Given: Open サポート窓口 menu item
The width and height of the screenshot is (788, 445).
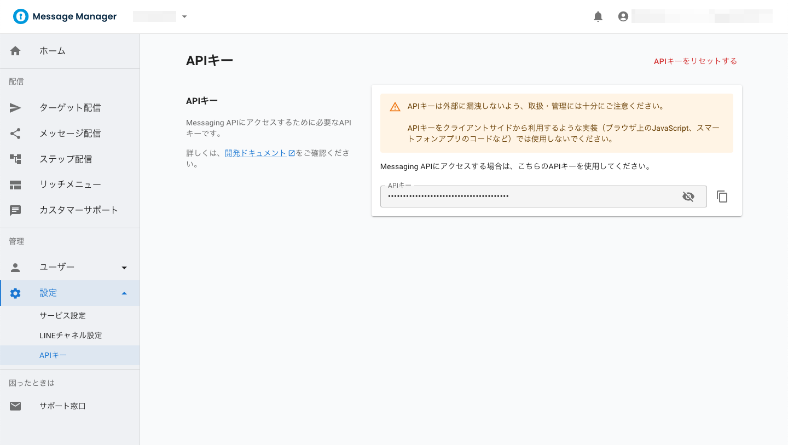Looking at the screenshot, I should (69, 406).
